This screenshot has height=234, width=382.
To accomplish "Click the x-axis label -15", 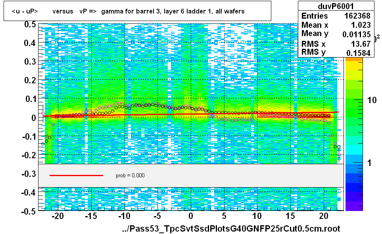I will [91, 216].
